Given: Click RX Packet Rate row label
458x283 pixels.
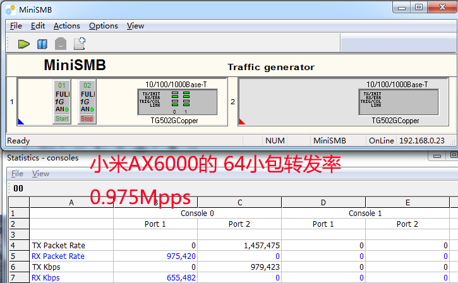Looking at the screenshot, I should pyautogui.click(x=58, y=256).
